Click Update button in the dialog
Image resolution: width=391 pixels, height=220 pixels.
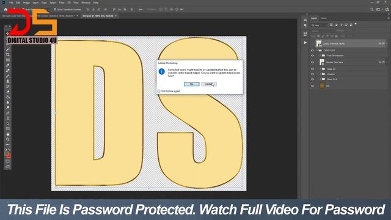(x=209, y=84)
